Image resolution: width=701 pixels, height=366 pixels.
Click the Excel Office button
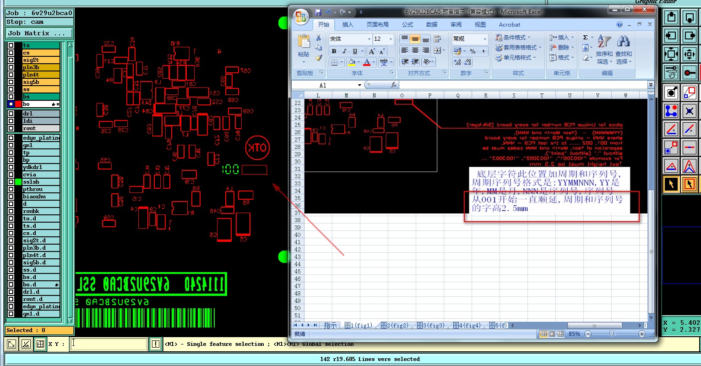pyautogui.click(x=301, y=17)
